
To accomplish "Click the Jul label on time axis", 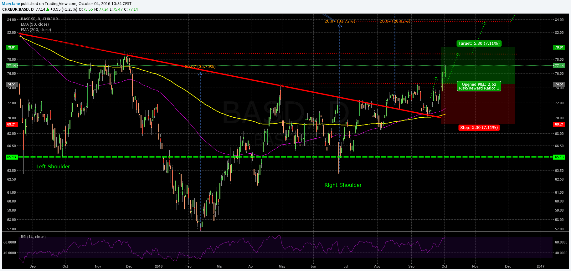I will tap(346, 267).
